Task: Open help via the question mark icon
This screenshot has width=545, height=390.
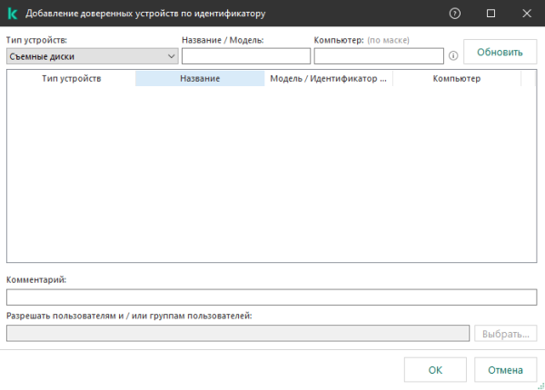Action: pos(454,14)
